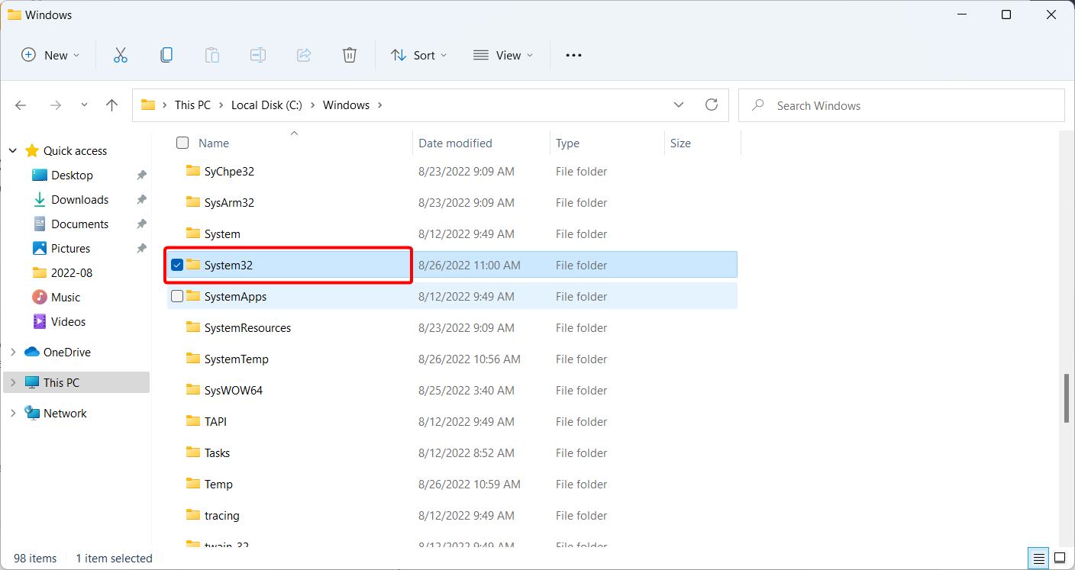Open Desktop in Quick access

click(72, 176)
